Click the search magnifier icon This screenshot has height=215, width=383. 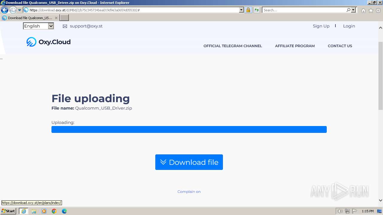348,10
